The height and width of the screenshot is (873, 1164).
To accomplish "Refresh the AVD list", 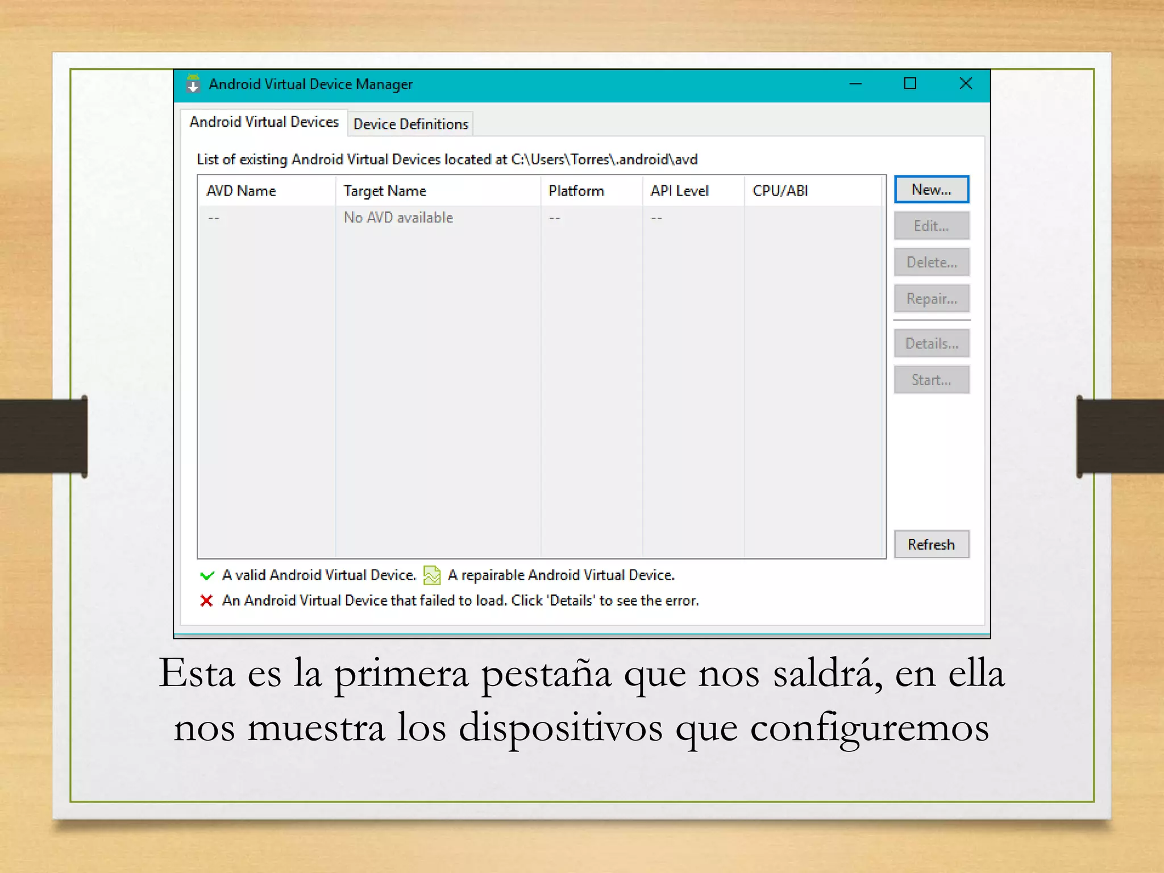I will pyautogui.click(x=931, y=544).
